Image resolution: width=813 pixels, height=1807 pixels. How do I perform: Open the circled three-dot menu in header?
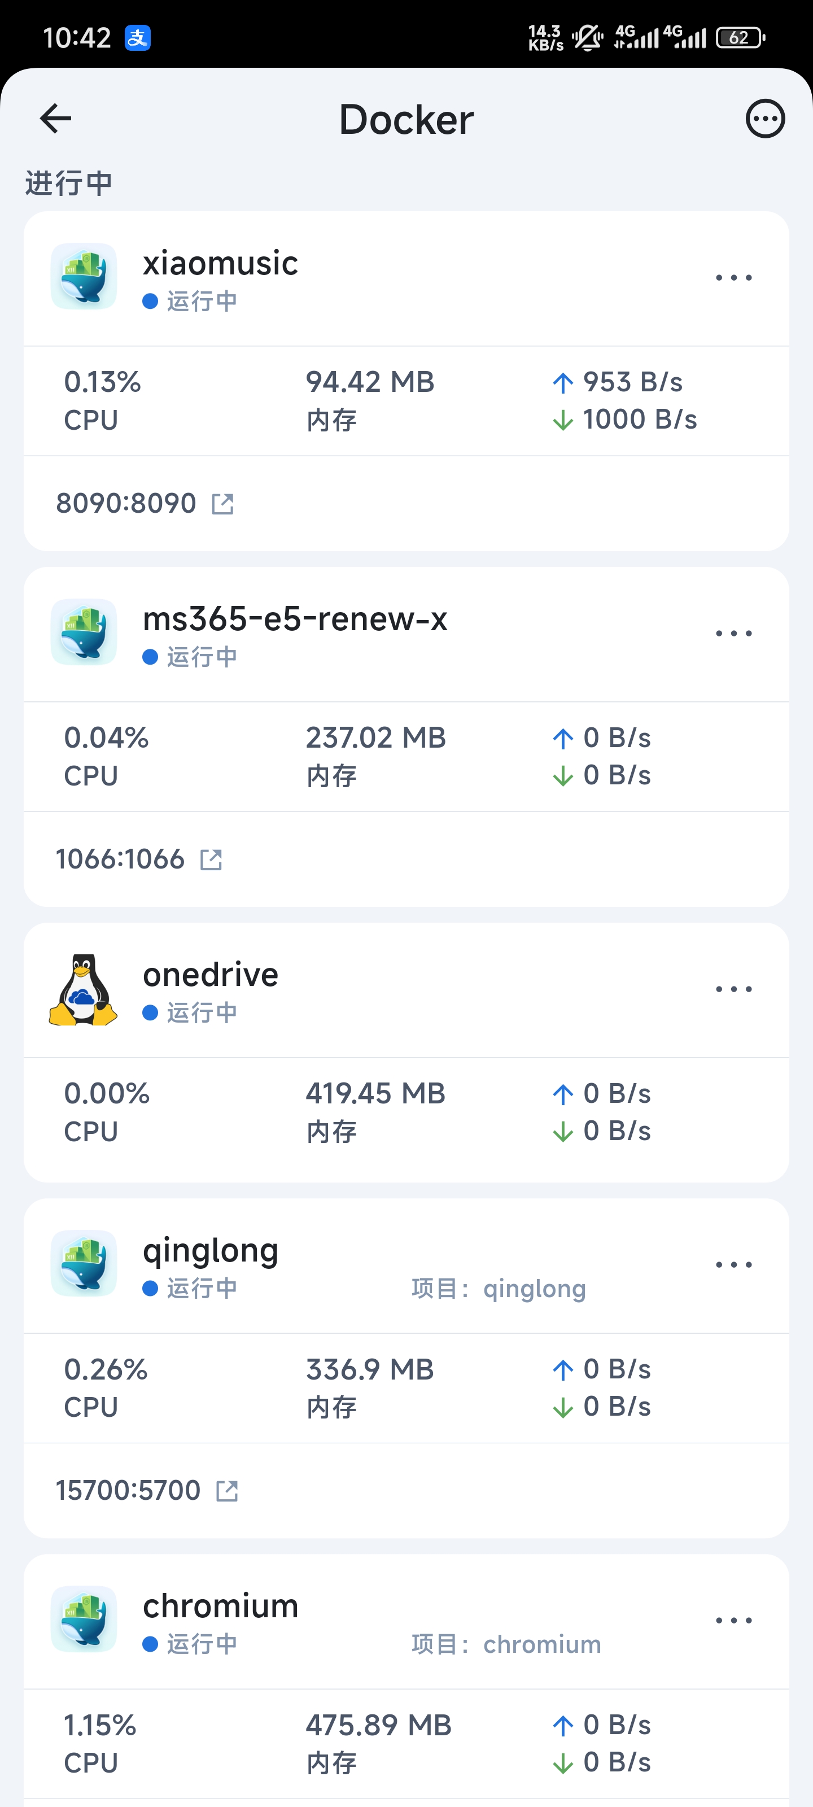point(764,119)
